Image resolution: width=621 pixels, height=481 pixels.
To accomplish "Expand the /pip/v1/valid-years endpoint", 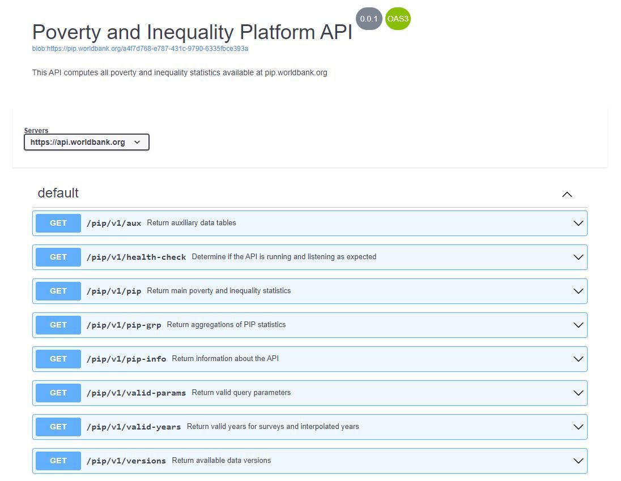I will (x=578, y=427).
